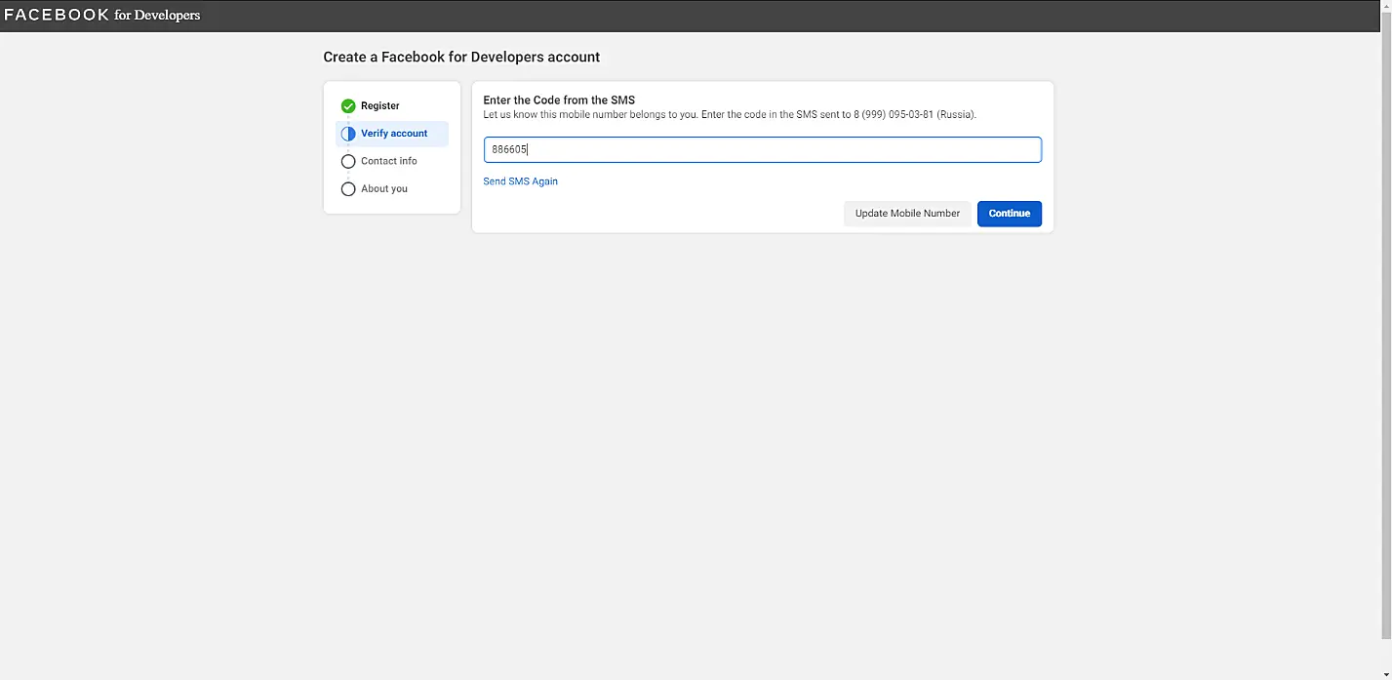The height and width of the screenshot is (680, 1392).
Task: Click the 'Create a Facebook for Developers account' title
Action: [461, 58]
